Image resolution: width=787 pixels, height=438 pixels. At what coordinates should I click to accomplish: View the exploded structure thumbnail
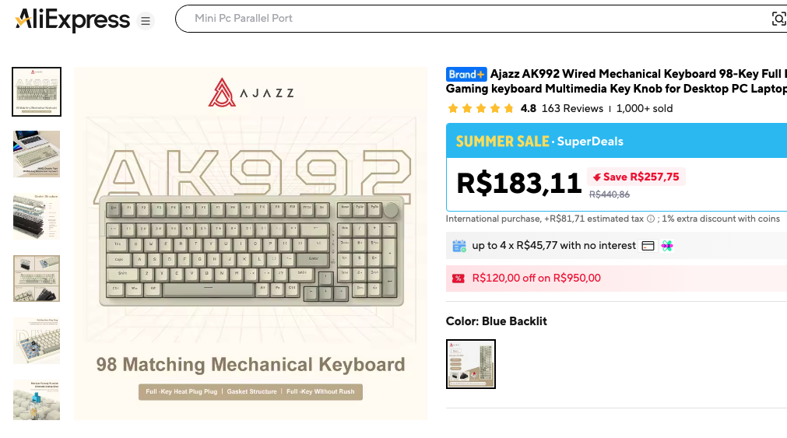(x=37, y=216)
